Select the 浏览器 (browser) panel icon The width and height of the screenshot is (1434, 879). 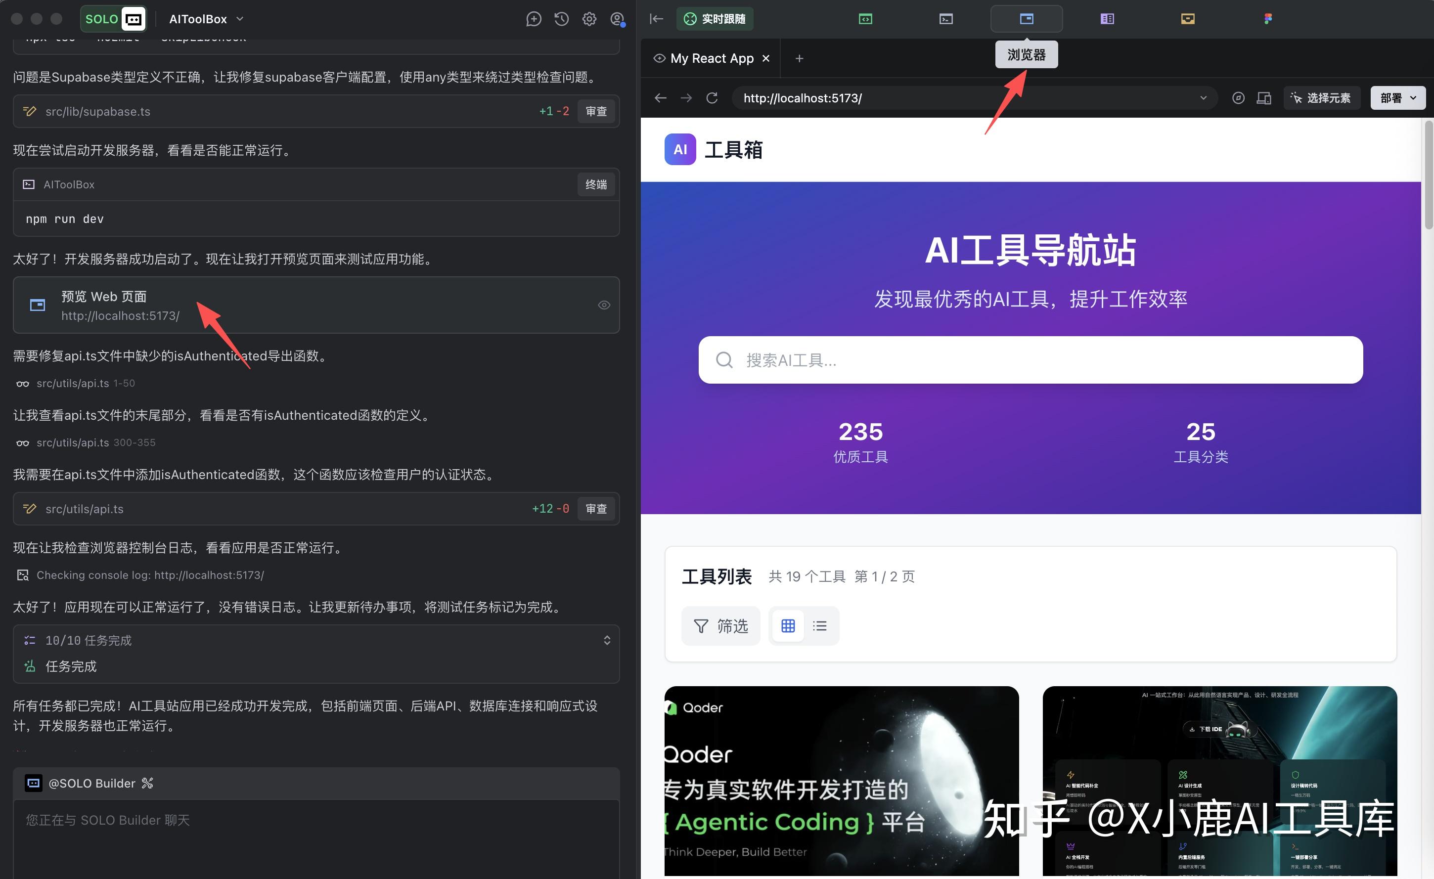click(1026, 19)
